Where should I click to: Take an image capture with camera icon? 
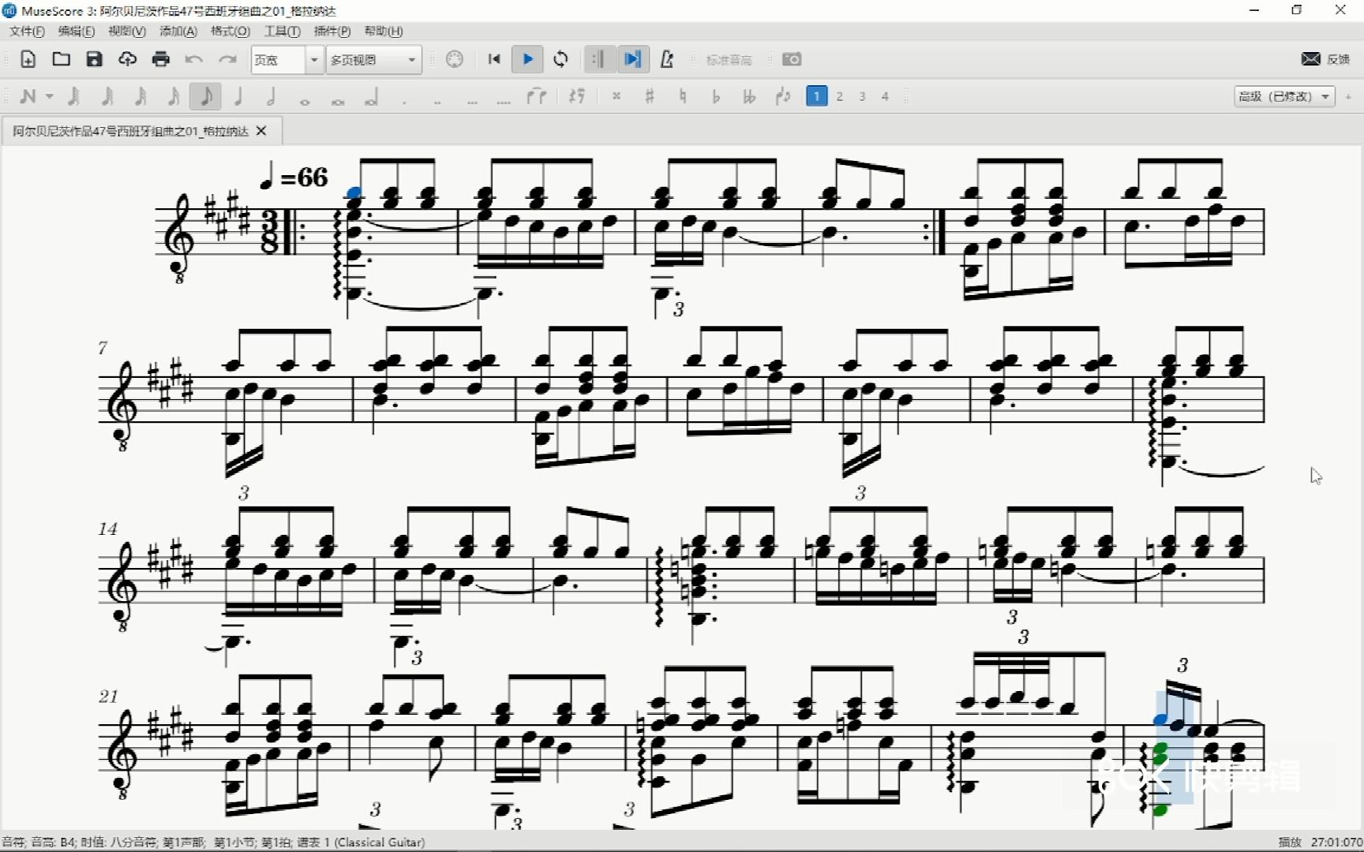coord(792,59)
